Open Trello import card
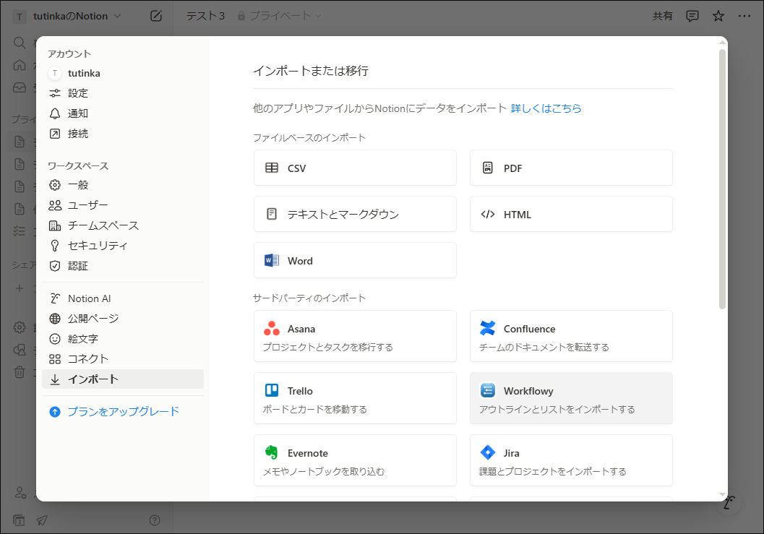Screen dimensions: 764x534 tap(355, 398)
